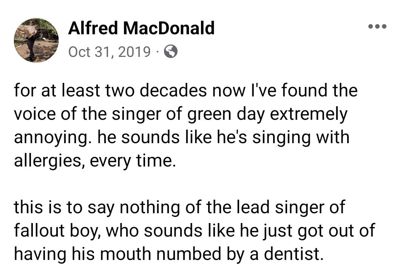Click the phrase 'every time.' in the post
The height and width of the screenshot is (272, 408).
click(131, 161)
